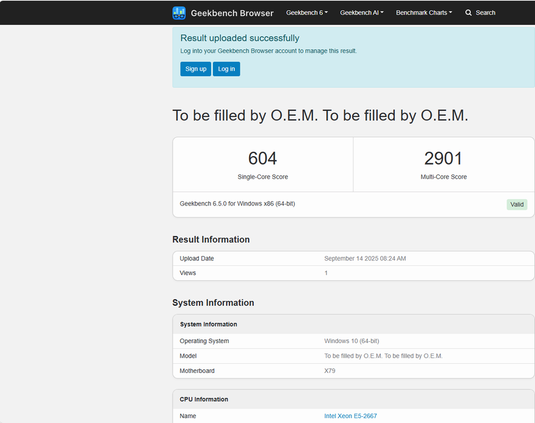Viewport: 535px width, 423px height.
Task: Click the Motherboard row label
Action: click(197, 371)
